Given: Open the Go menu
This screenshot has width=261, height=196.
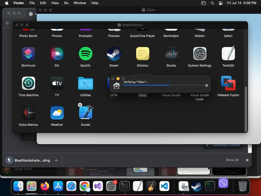Looking at the screenshot, I should [66, 3].
